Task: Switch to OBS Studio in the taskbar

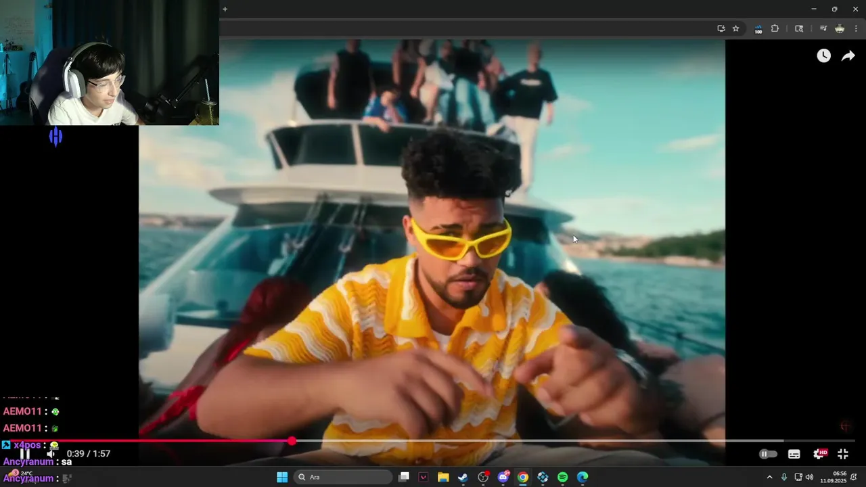Action: tap(483, 477)
